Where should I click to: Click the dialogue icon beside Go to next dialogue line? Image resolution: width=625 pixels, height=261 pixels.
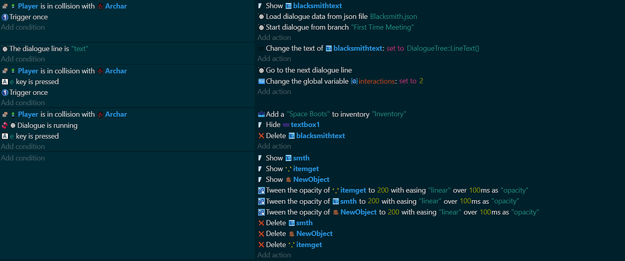click(261, 71)
